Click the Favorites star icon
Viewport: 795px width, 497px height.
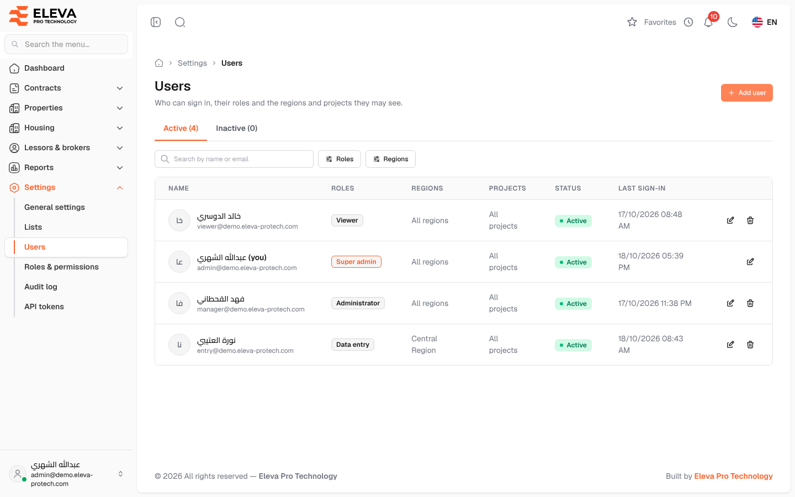[x=632, y=22]
